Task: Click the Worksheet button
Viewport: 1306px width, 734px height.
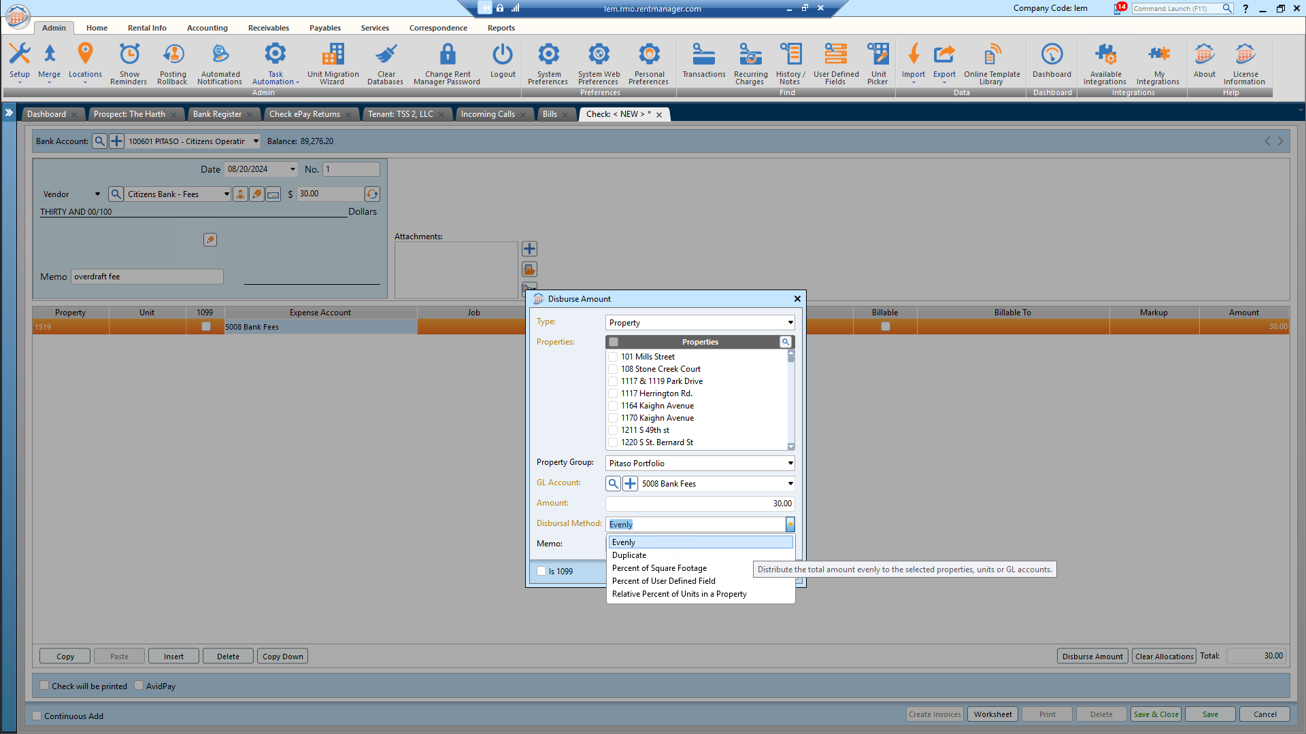Action: point(992,714)
